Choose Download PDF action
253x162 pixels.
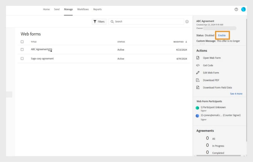[211, 80]
